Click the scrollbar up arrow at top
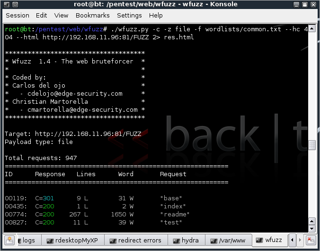The image size is (320, 251). click(312, 28)
